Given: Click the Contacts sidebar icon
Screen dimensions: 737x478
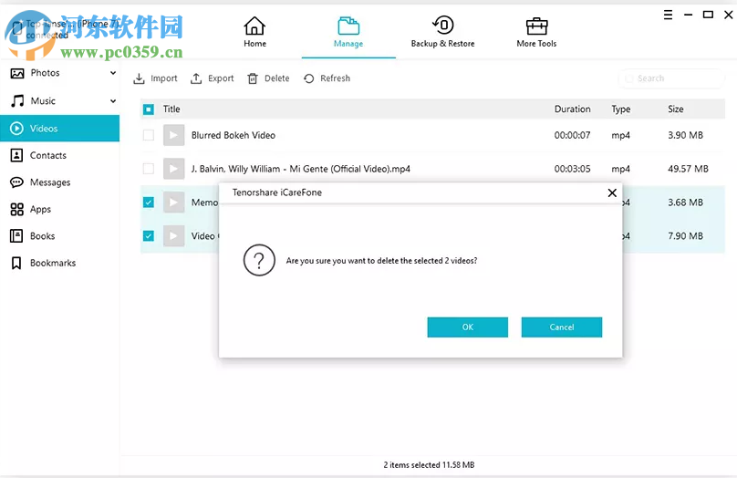Looking at the screenshot, I should 16,155.
